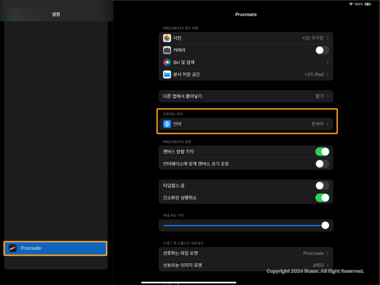The image size is (380, 285).
Task: Open Siri 및 검색 settings
Action: click(x=246, y=62)
